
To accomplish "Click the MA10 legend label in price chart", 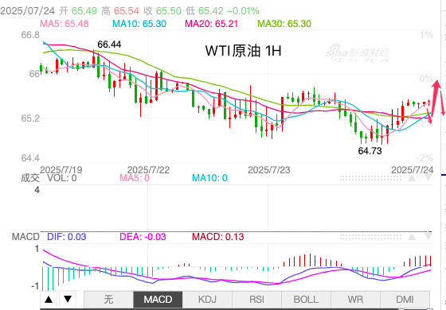I will [x=139, y=24].
